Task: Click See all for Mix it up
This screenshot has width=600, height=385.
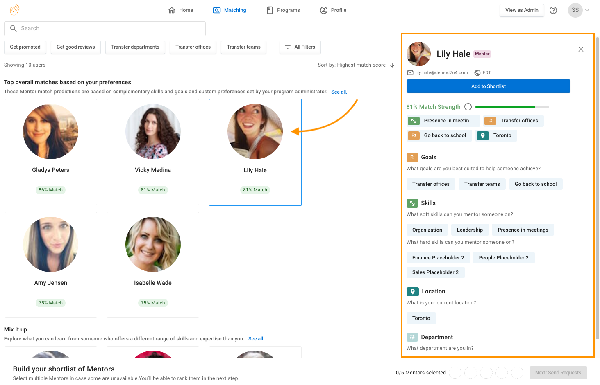Action: coord(256,339)
